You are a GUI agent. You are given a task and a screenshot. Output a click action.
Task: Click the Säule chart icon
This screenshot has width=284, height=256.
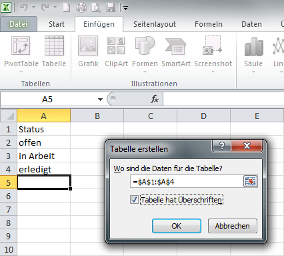pyautogui.click(x=253, y=46)
